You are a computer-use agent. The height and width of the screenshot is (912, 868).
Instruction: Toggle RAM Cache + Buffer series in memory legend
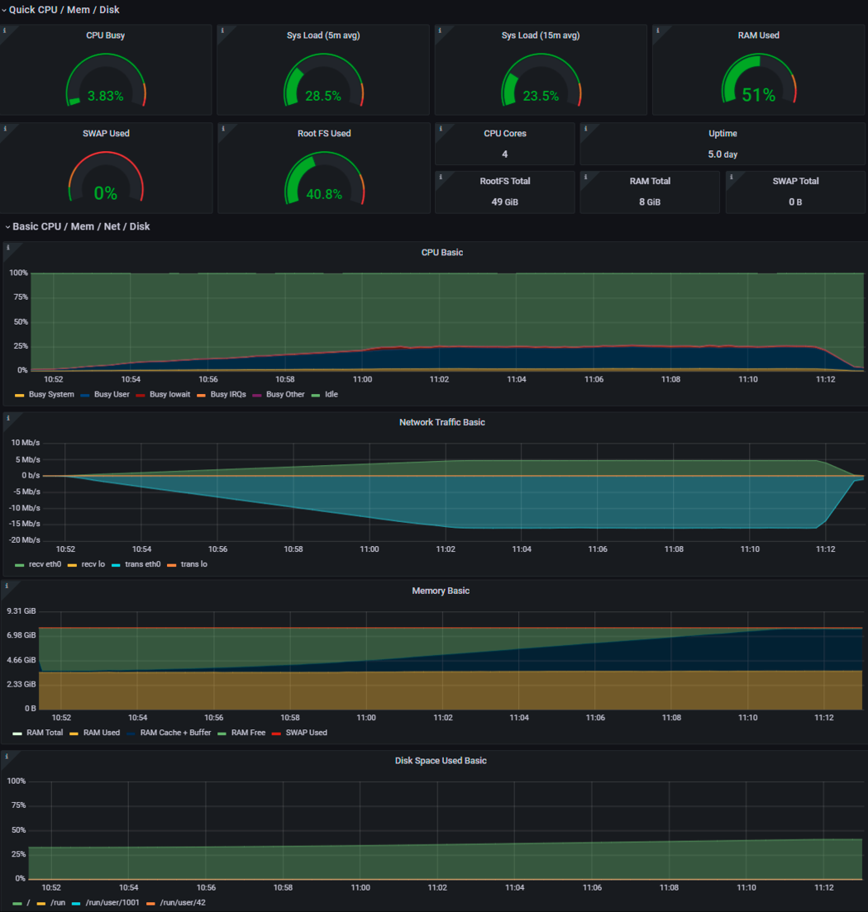point(175,733)
